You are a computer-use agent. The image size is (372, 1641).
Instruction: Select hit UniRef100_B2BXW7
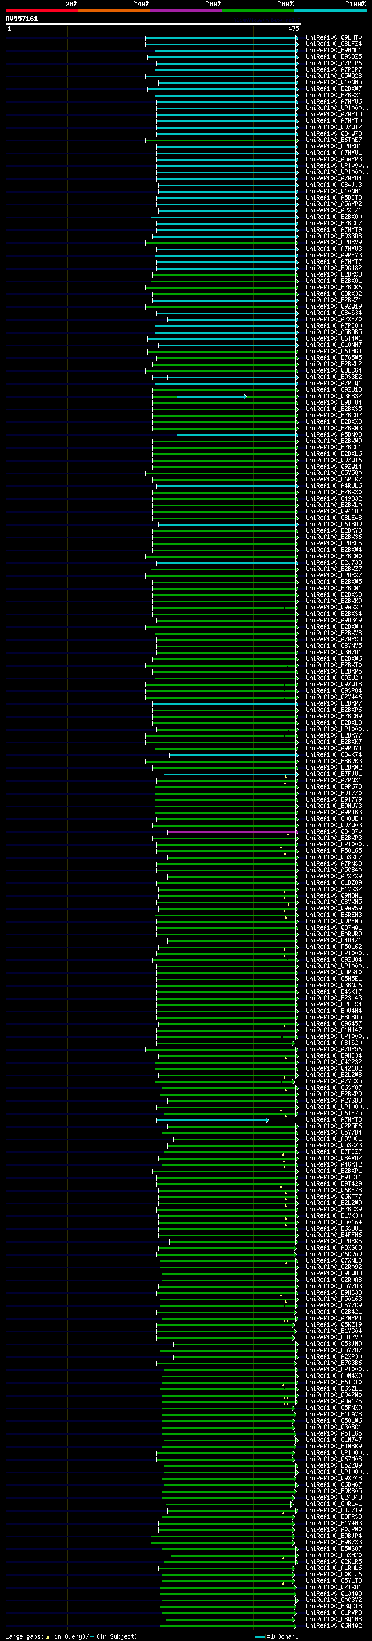[x=333, y=89]
